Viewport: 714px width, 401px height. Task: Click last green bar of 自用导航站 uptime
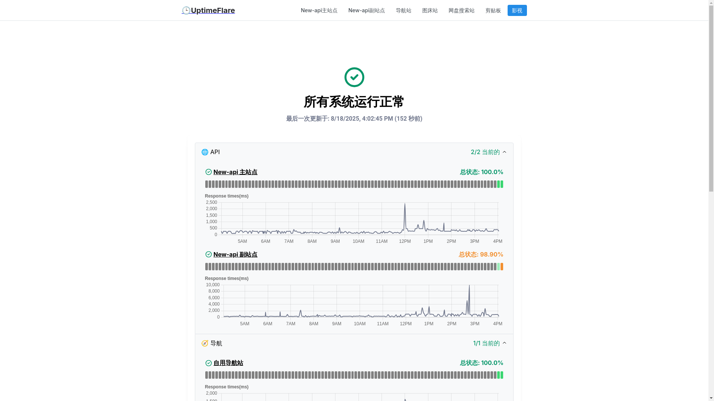coord(502,375)
